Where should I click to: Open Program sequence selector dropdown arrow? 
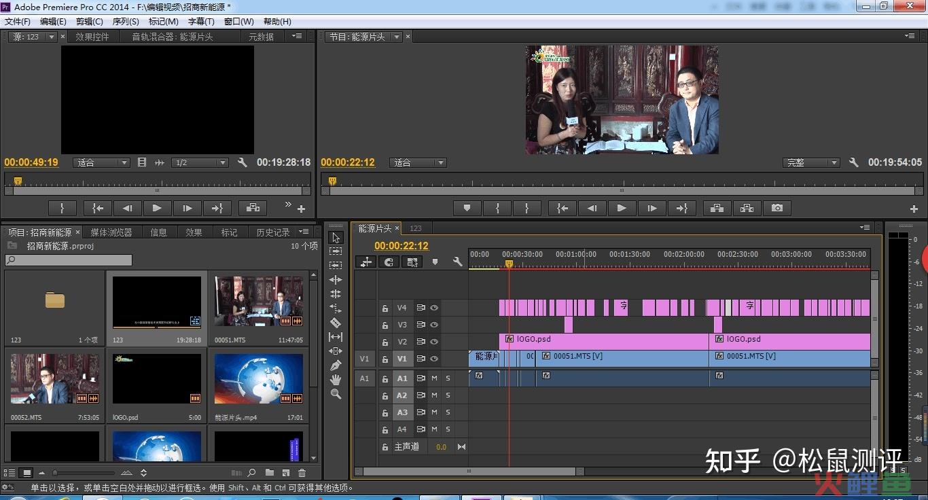(x=397, y=37)
